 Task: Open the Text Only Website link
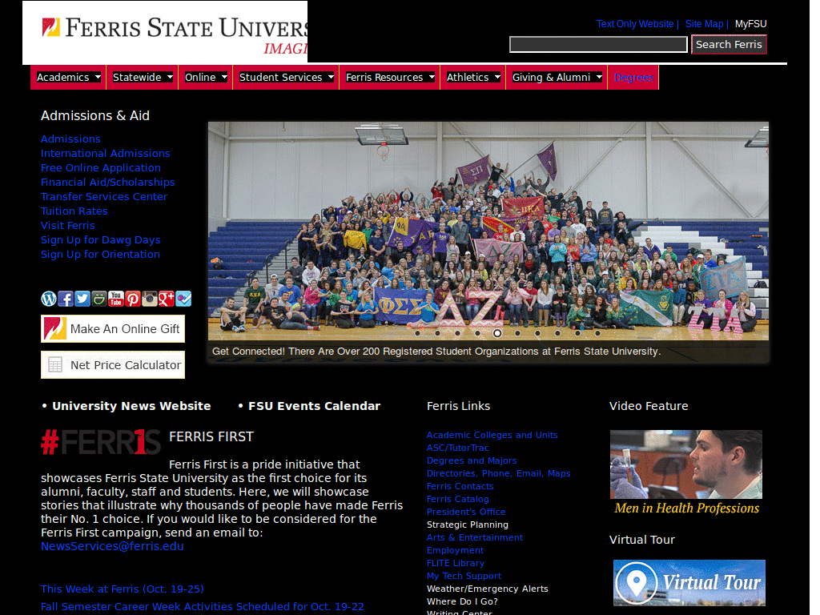635,24
